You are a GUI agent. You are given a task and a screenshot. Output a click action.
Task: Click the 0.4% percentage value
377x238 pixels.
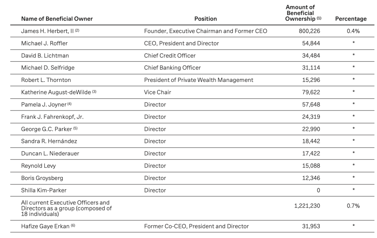(353, 31)
